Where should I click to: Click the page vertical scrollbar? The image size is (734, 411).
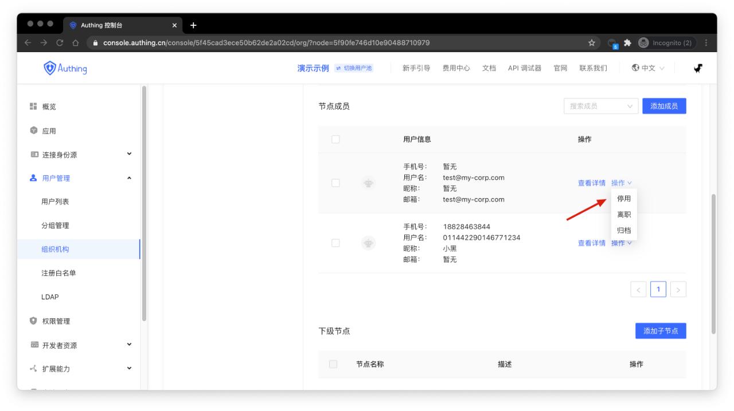point(713,263)
